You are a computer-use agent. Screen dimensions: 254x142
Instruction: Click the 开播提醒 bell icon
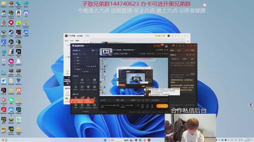(157, 50)
